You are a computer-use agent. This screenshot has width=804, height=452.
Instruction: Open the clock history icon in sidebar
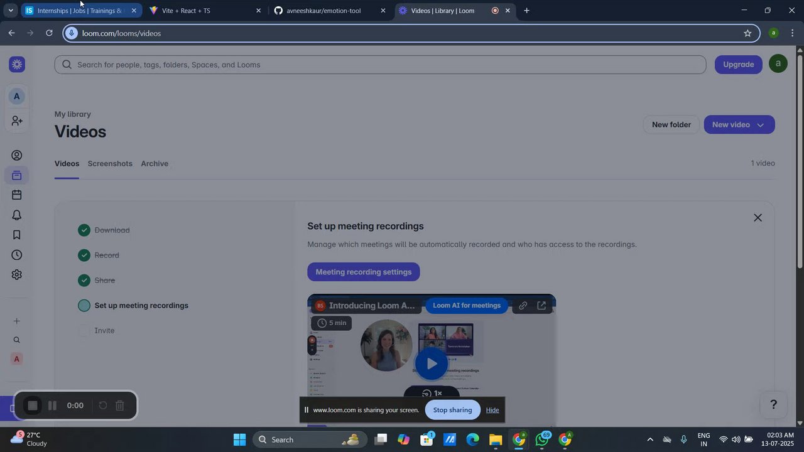click(x=17, y=255)
